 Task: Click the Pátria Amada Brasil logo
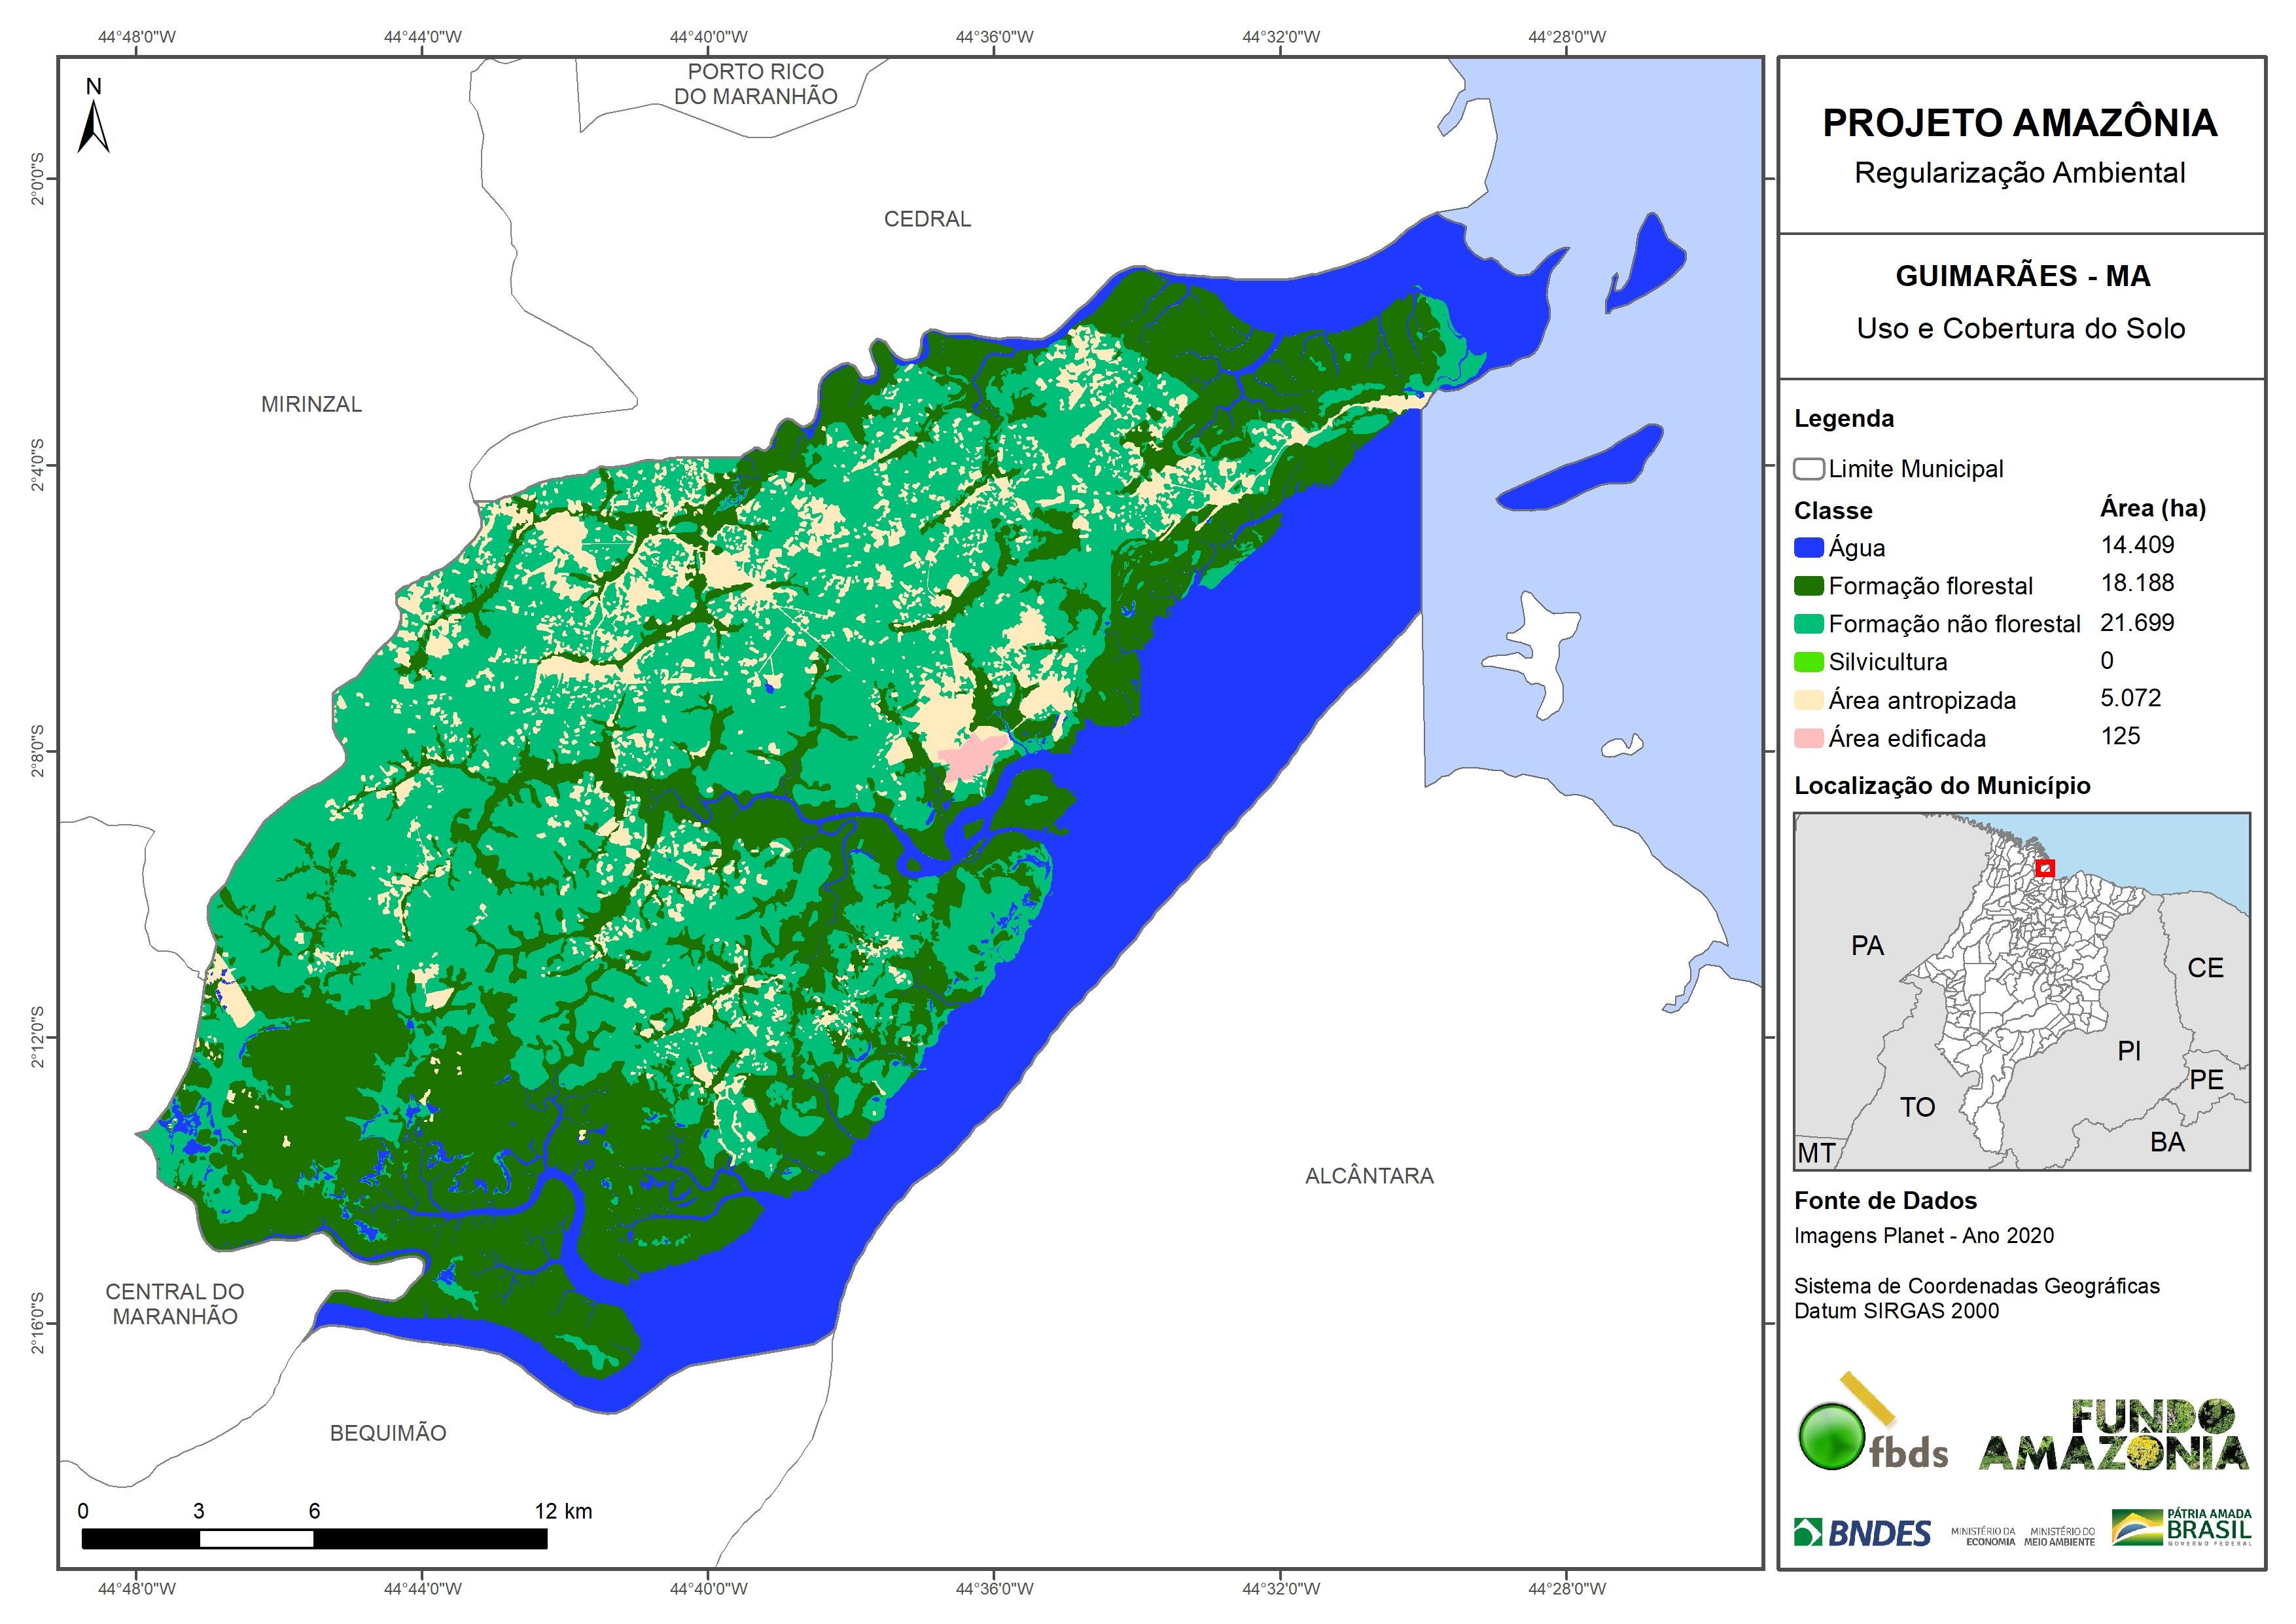[x=2181, y=1528]
